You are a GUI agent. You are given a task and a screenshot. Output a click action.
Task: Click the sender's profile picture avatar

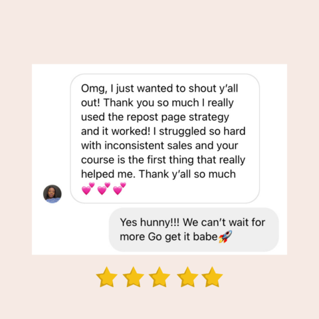(53, 194)
